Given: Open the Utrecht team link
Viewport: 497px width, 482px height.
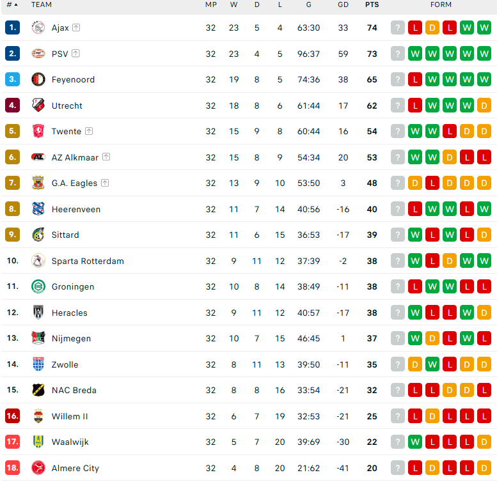Looking at the screenshot, I should pos(67,105).
